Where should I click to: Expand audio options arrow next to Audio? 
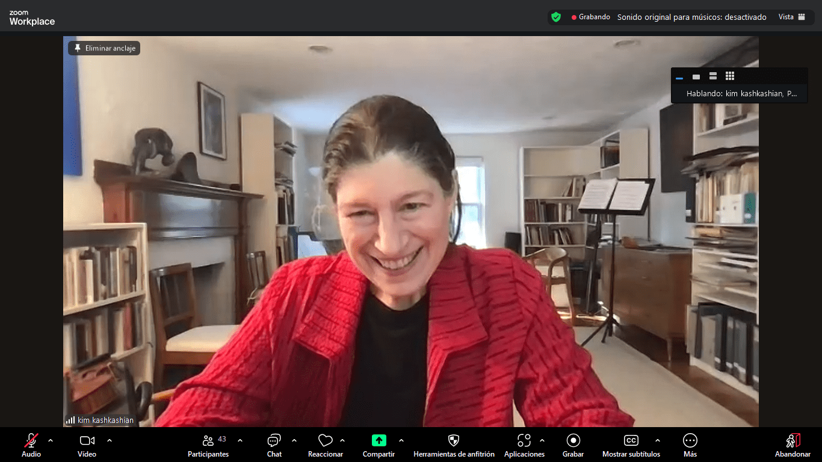pos(51,440)
